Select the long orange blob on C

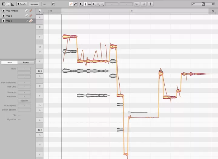click(x=93, y=61)
